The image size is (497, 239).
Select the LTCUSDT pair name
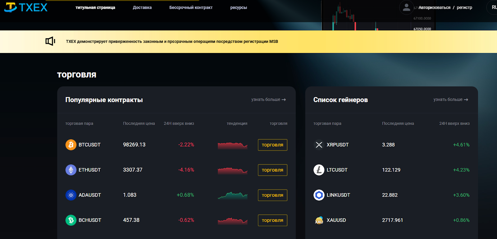coord(337,170)
